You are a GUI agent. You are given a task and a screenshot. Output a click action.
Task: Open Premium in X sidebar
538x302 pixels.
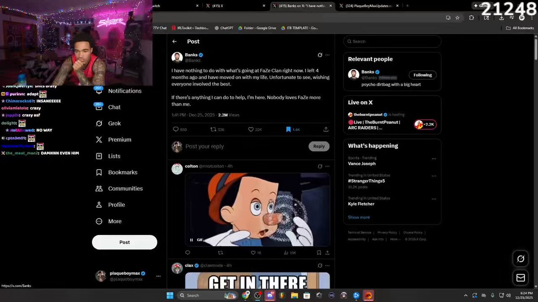(x=113, y=140)
